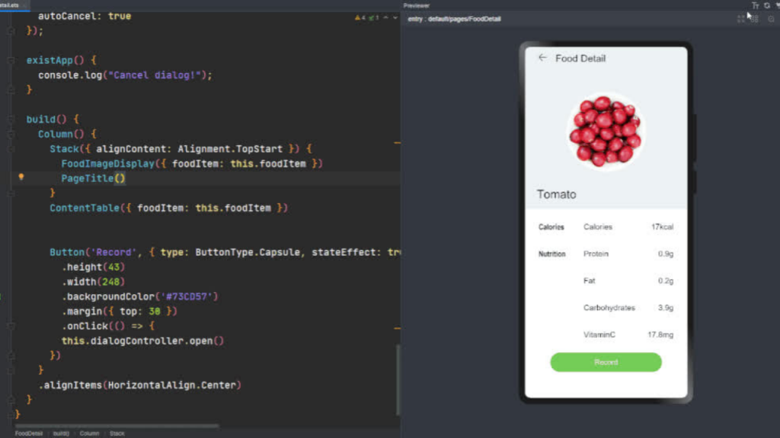780x438 pixels.
Task: Click build() in the bottom breadcrumb bar
Action: [x=61, y=433]
